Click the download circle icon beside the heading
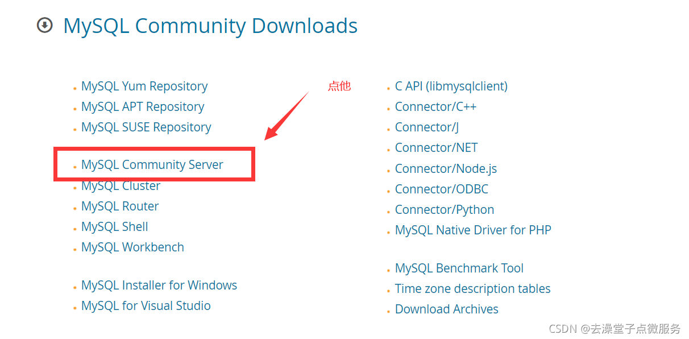 pos(44,26)
